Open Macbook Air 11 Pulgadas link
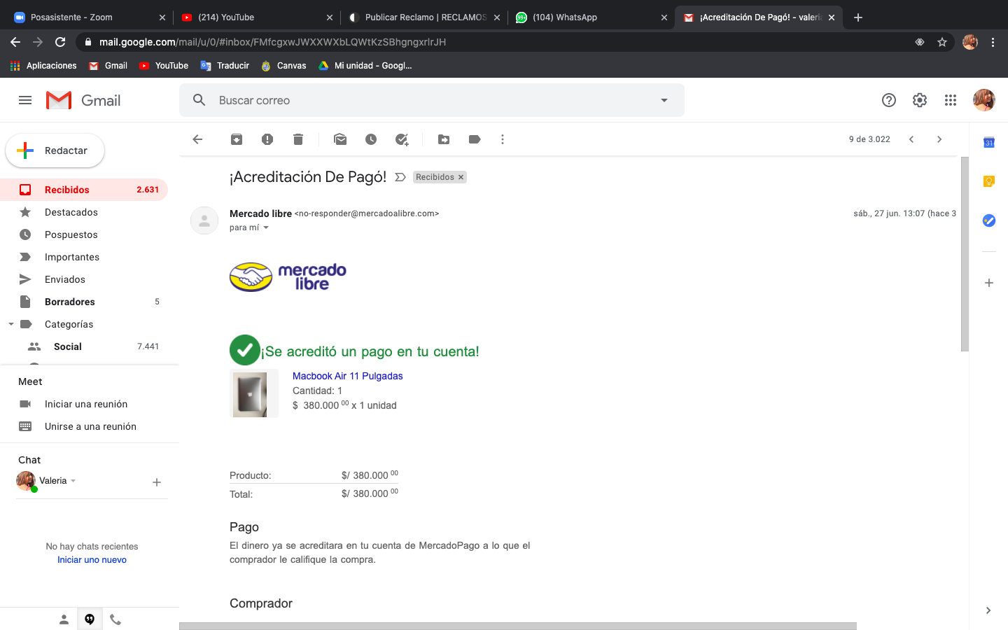This screenshot has width=1008, height=630. (x=347, y=376)
